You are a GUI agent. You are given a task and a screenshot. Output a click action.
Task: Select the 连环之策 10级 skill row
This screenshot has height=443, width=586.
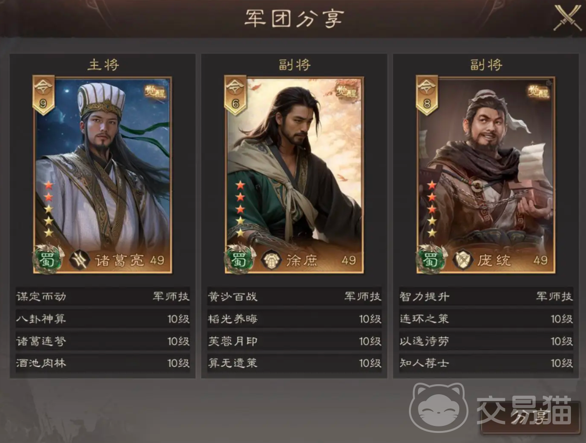pyautogui.click(x=486, y=319)
